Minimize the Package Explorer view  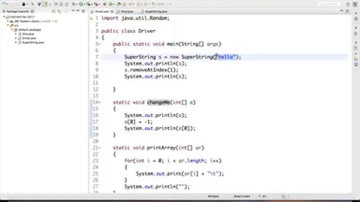[x=78, y=11]
